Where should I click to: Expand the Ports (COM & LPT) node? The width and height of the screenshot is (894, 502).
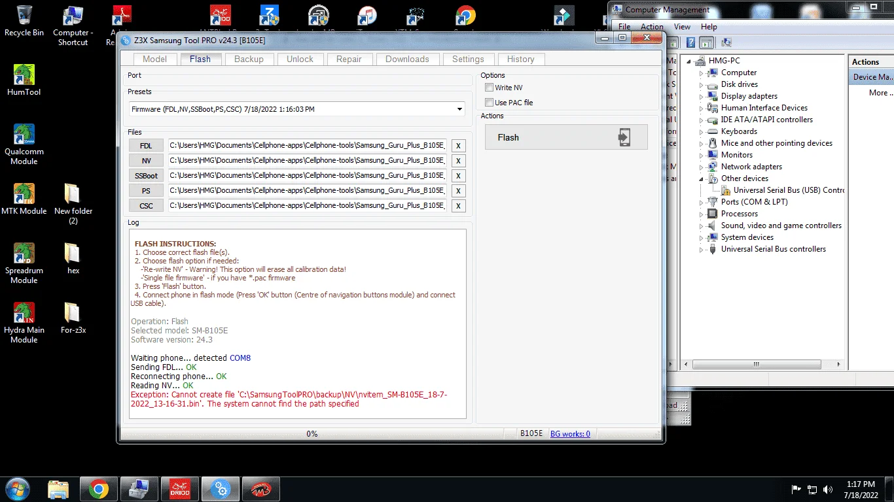click(701, 203)
